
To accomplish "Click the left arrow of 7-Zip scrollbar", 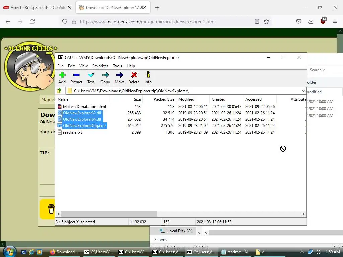I will [x=58, y=214].
